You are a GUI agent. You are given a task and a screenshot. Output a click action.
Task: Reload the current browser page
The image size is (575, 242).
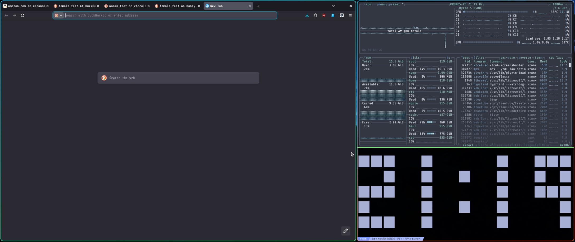tap(23, 15)
